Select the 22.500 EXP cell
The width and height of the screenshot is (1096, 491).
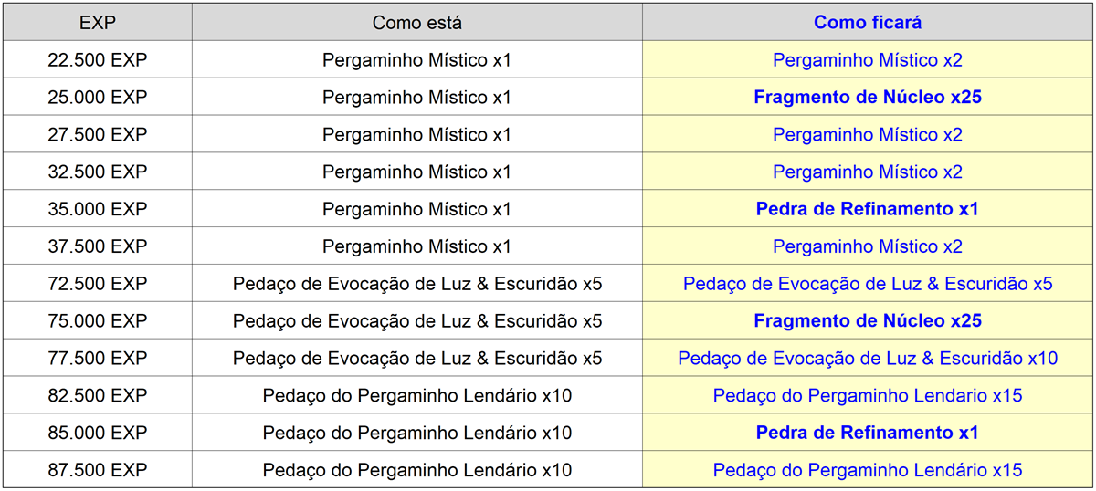(97, 60)
